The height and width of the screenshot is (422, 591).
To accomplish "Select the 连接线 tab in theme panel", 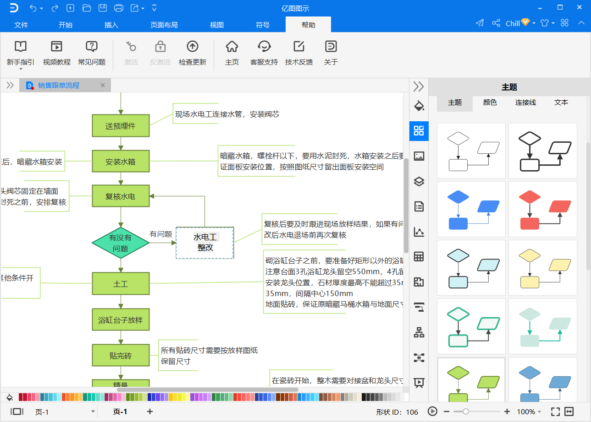I will [x=525, y=103].
